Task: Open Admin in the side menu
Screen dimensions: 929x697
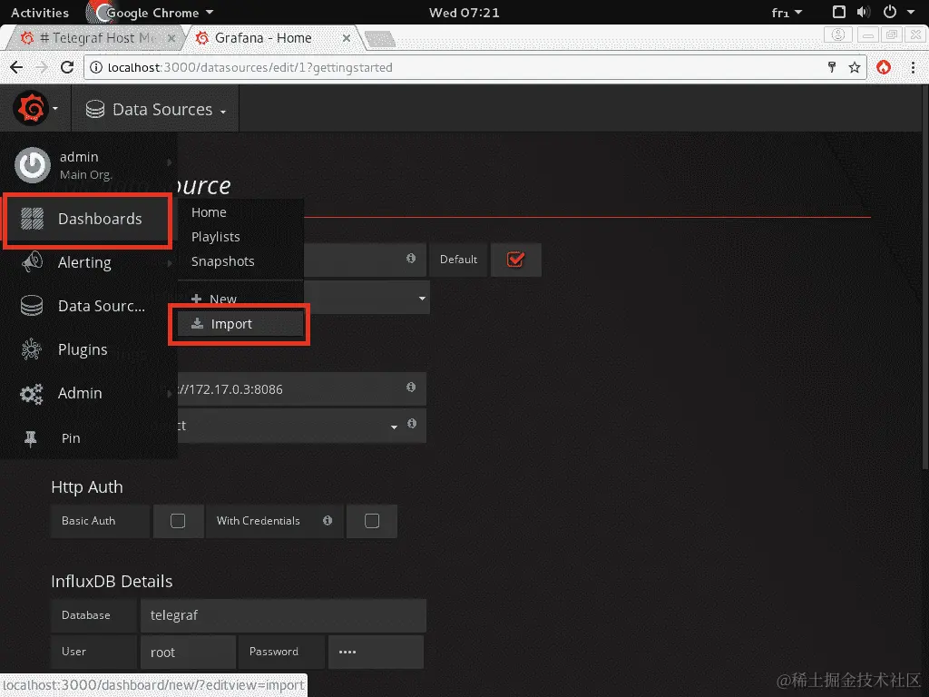Action: coord(89,394)
